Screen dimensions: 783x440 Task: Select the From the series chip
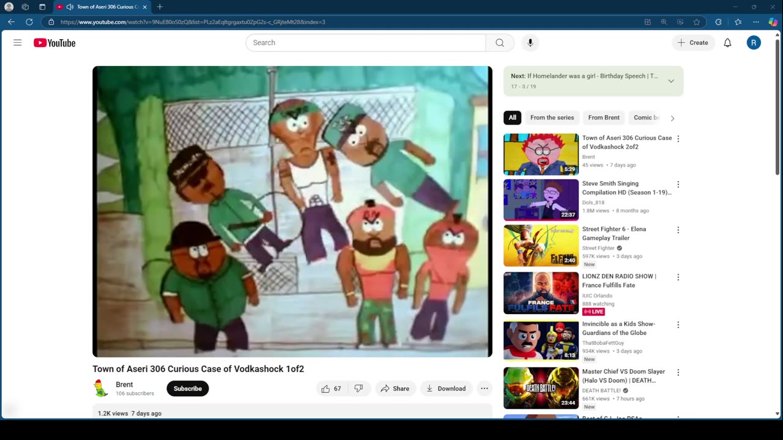coord(552,118)
